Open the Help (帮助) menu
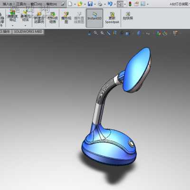Screen dimensions: 190x190 pos(51,4)
